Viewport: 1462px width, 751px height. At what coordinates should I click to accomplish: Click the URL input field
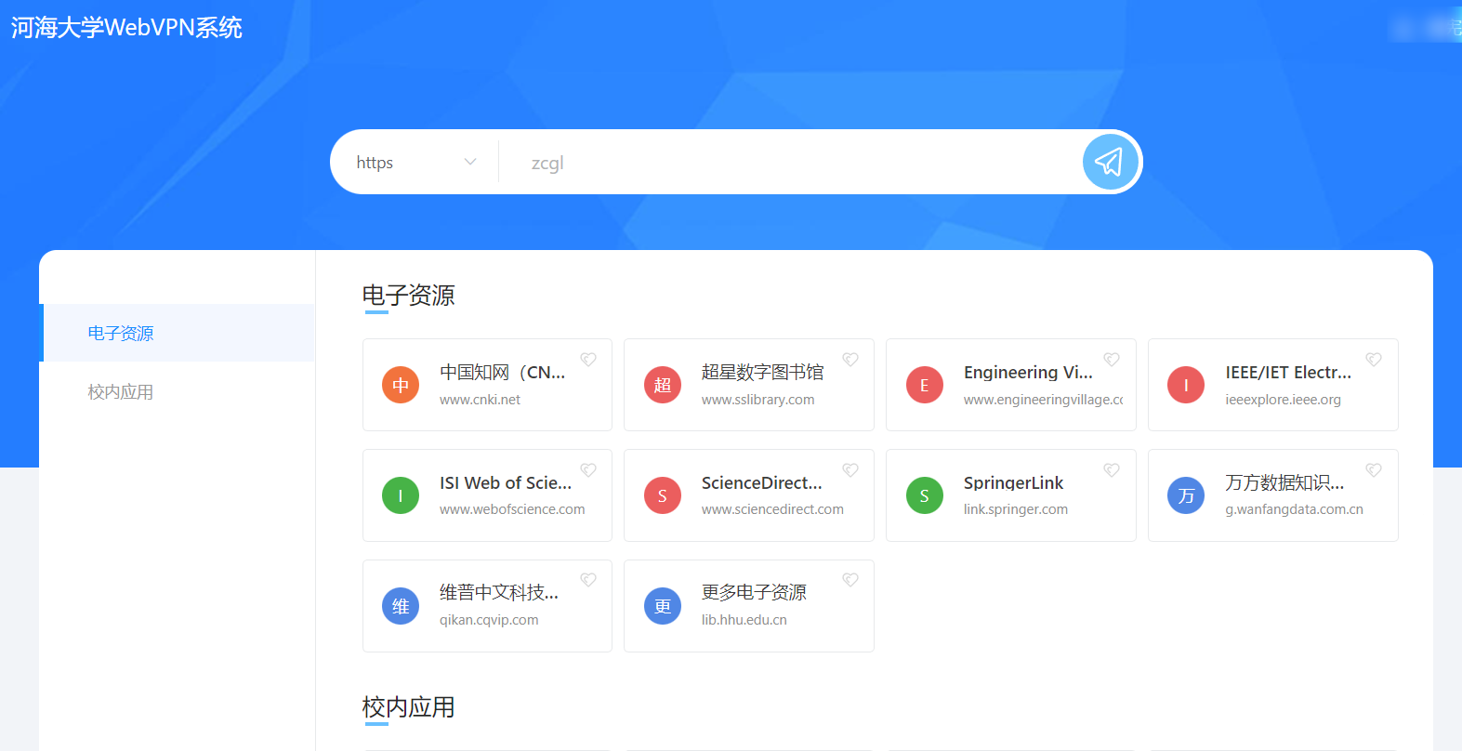click(790, 163)
